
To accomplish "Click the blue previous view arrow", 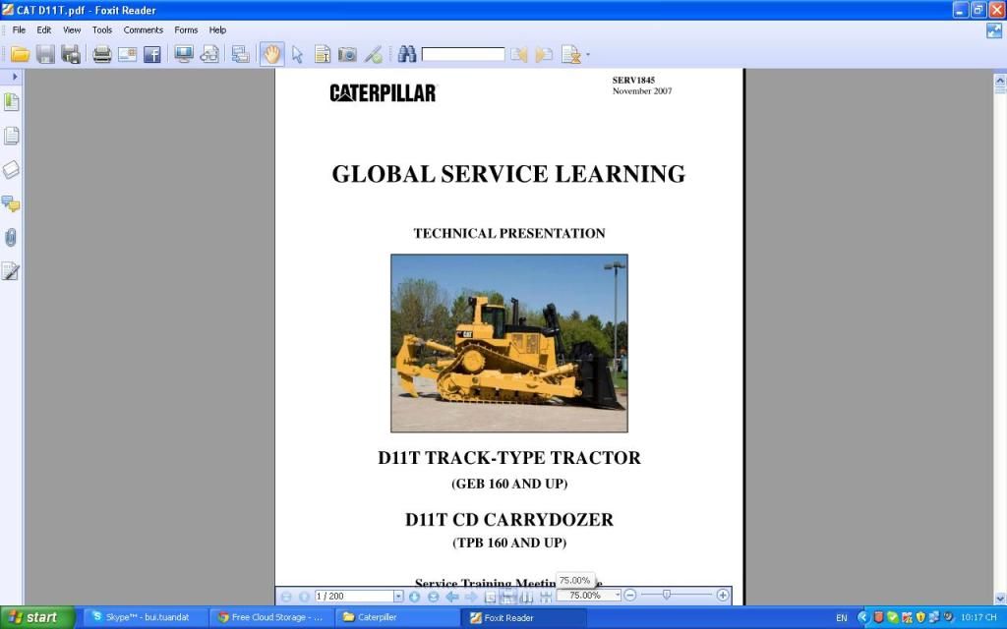I will coord(452,597).
